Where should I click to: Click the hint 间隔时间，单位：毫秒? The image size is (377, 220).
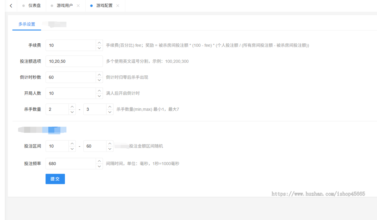(x=143, y=163)
